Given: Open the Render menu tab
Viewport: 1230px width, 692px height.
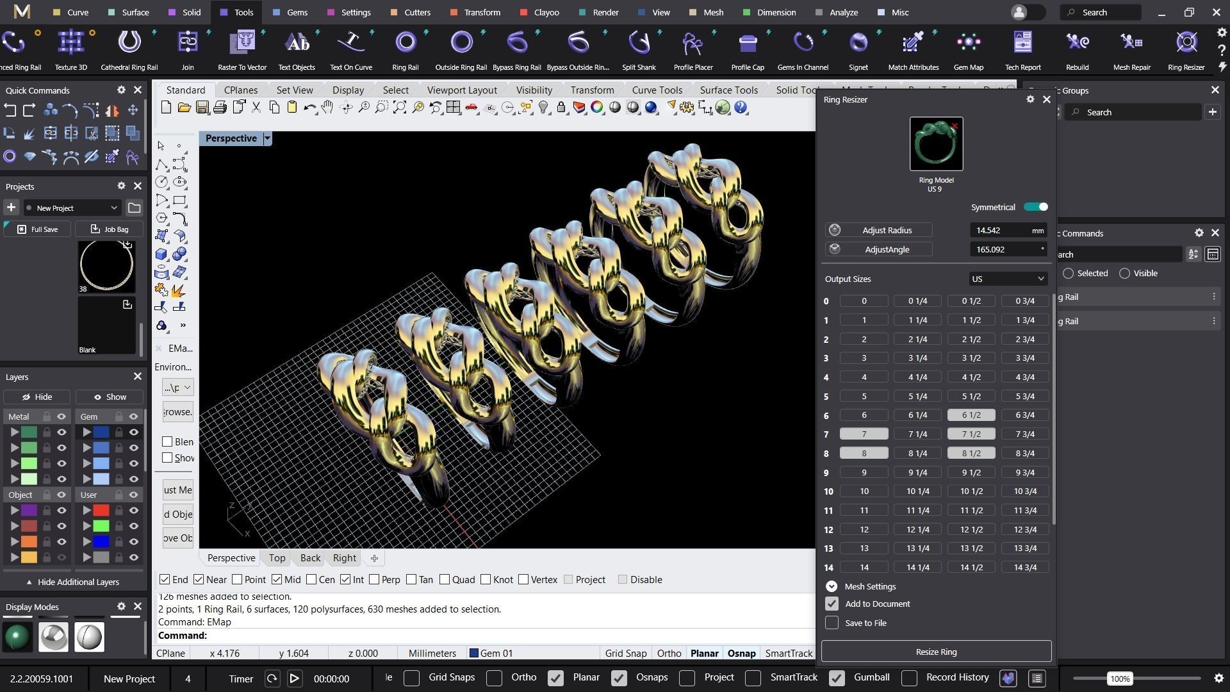Looking at the screenshot, I should [598, 12].
